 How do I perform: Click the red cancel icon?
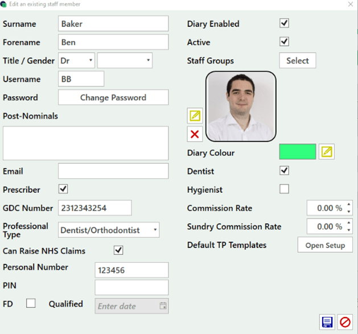coord(344,322)
